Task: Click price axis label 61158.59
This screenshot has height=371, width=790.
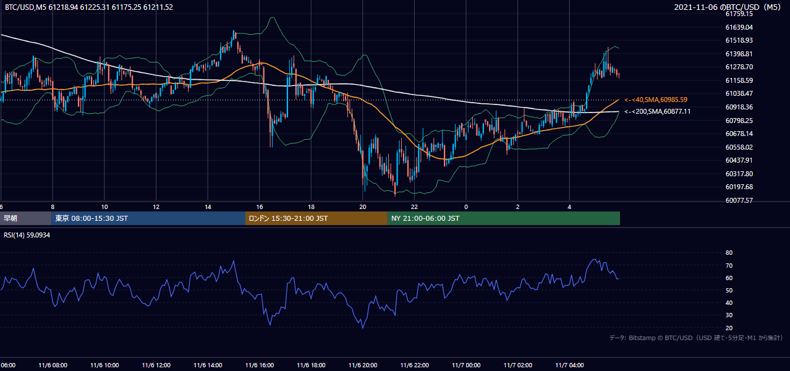Action: pyautogui.click(x=739, y=80)
